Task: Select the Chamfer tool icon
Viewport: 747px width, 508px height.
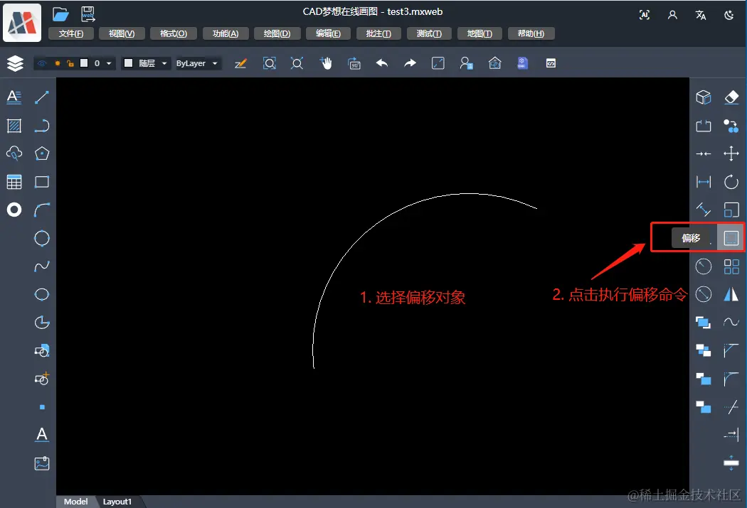Action: click(731, 350)
